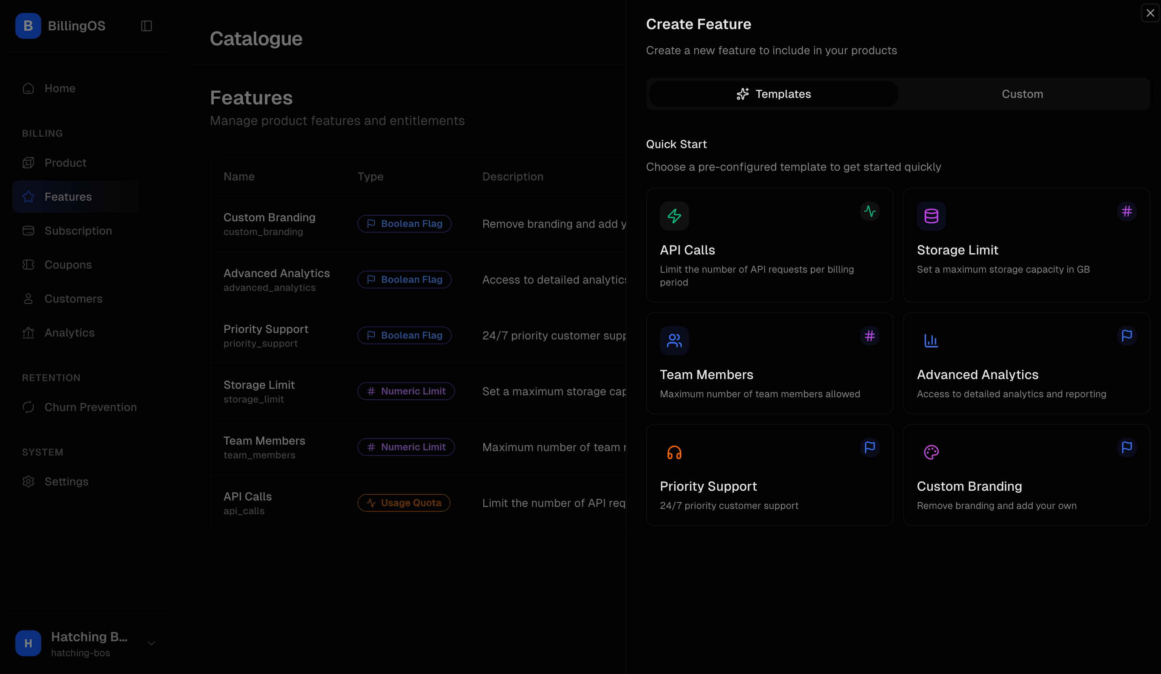This screenshot has width=1161, height=674.
Task: Open the Custom Branding feature row
Action: [x=269, y=224]
